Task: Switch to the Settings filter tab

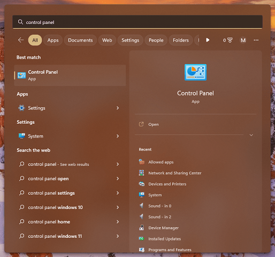Action: [x=131, y=40]
